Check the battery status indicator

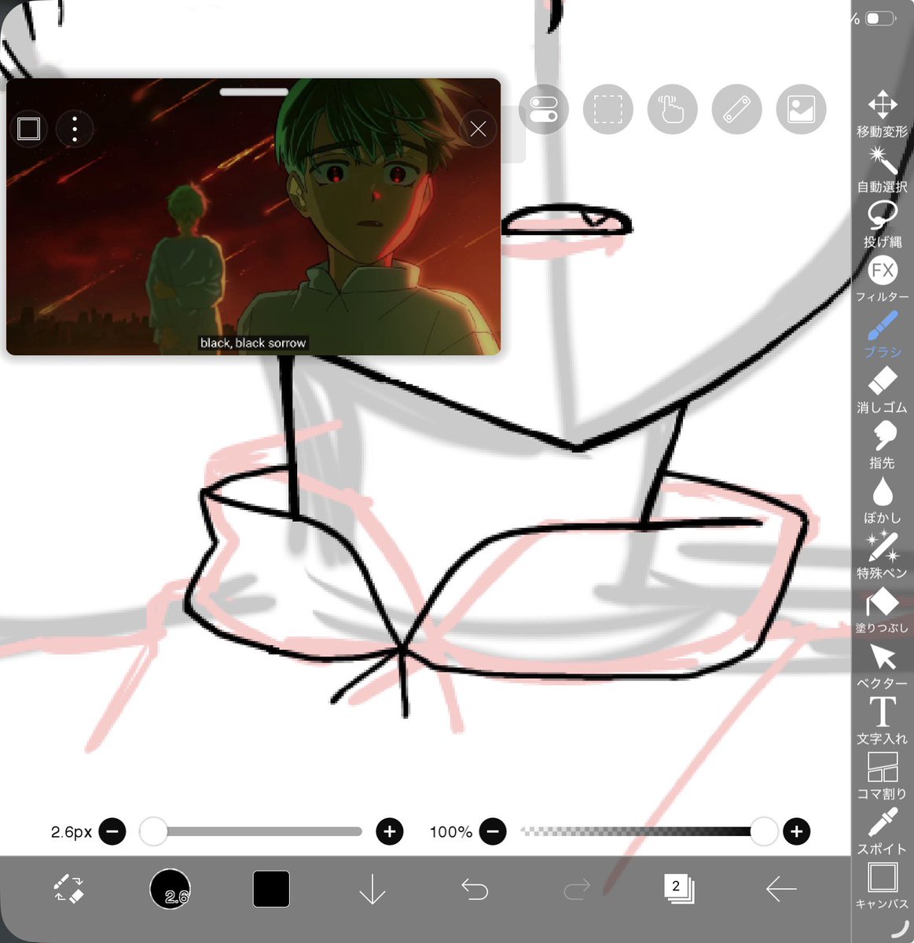point(880,19)
